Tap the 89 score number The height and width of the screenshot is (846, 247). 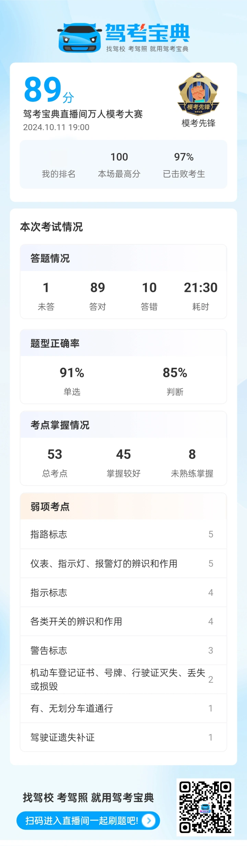pos(43,90)
